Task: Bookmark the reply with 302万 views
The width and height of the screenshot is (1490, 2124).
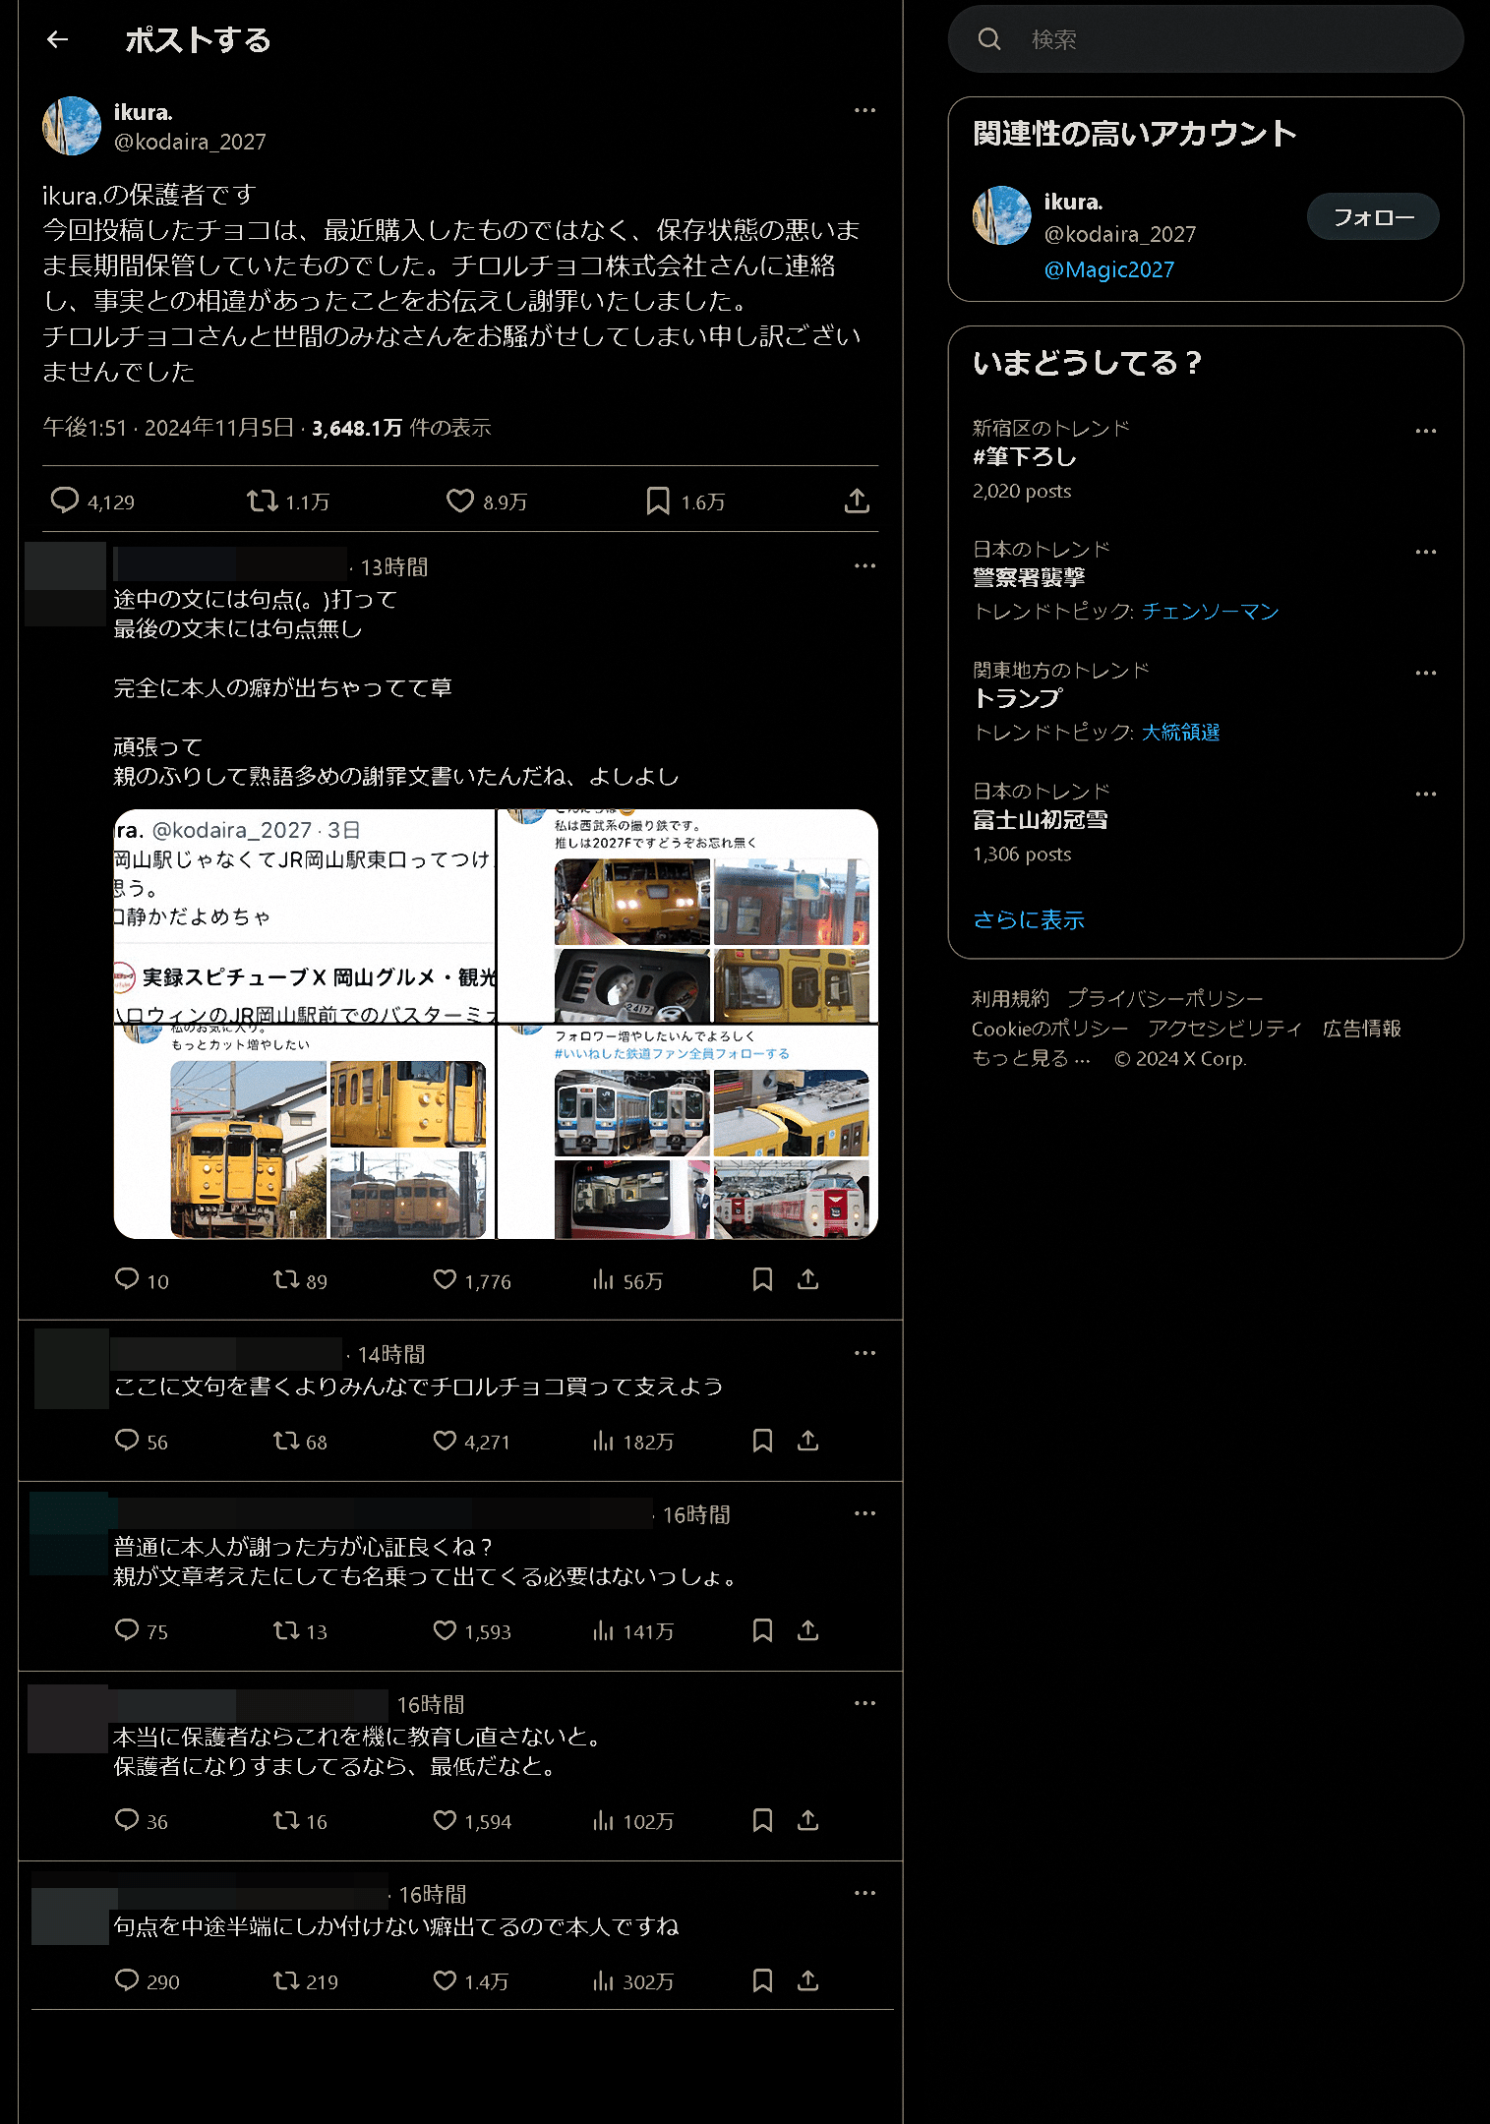Action: coord(762,1980)
